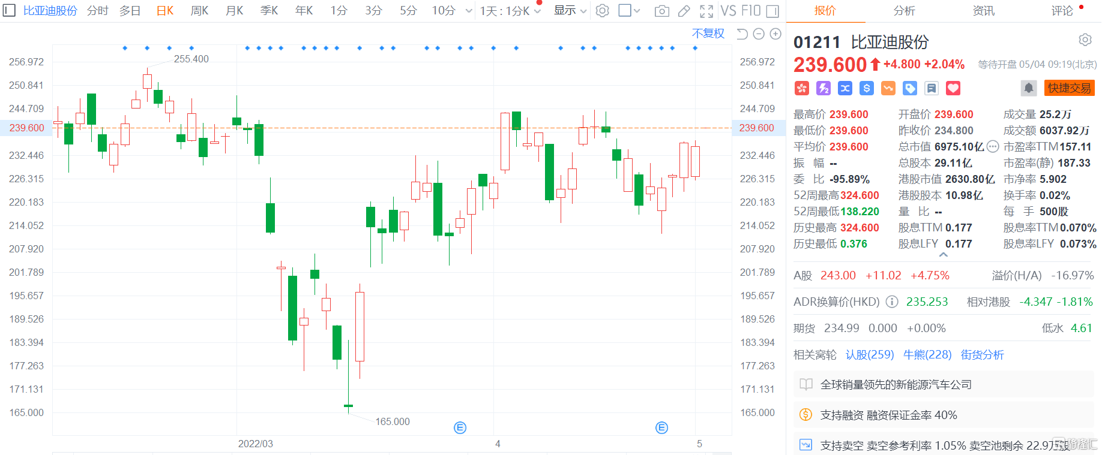Image resolution: width=1102 pixels, height=455 pixels.
Task: Zoom out the chart with minus icon
Action: [759, 34]
